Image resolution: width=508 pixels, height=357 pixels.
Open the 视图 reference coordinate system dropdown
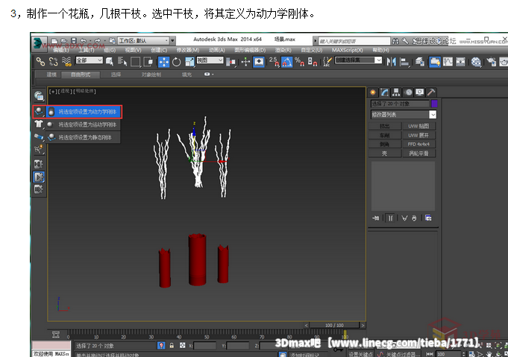pyautogui.click(x=210, y=60)
